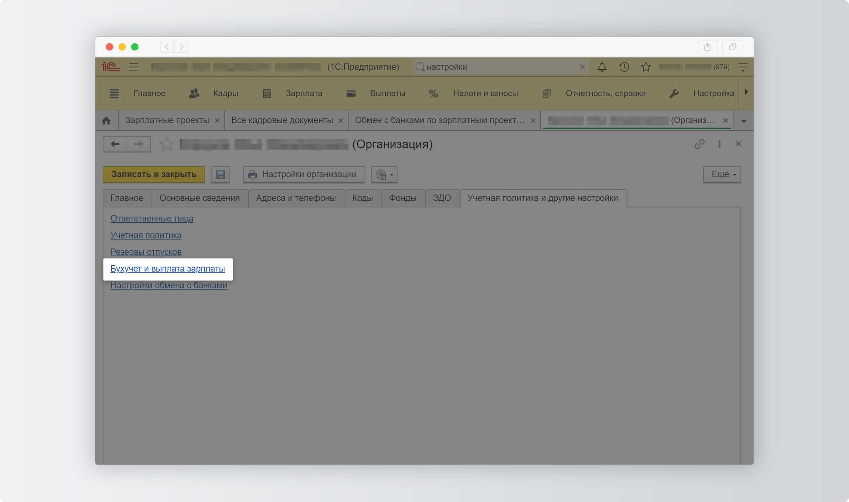Open the main hamburger menu beside the 1C logo
The image size is (849, 502).
(x=134, y=67)
